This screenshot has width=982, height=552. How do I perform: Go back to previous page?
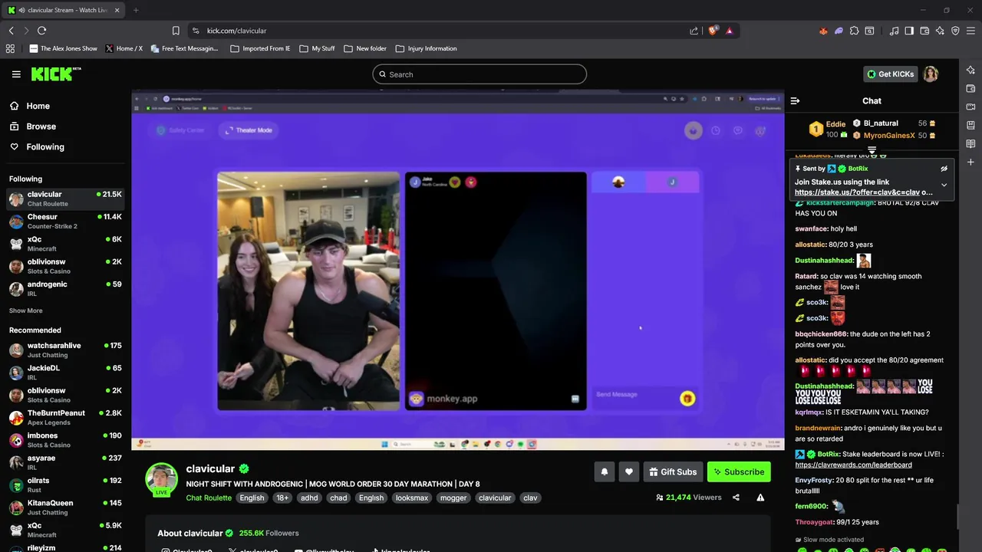tap(11, 31)
